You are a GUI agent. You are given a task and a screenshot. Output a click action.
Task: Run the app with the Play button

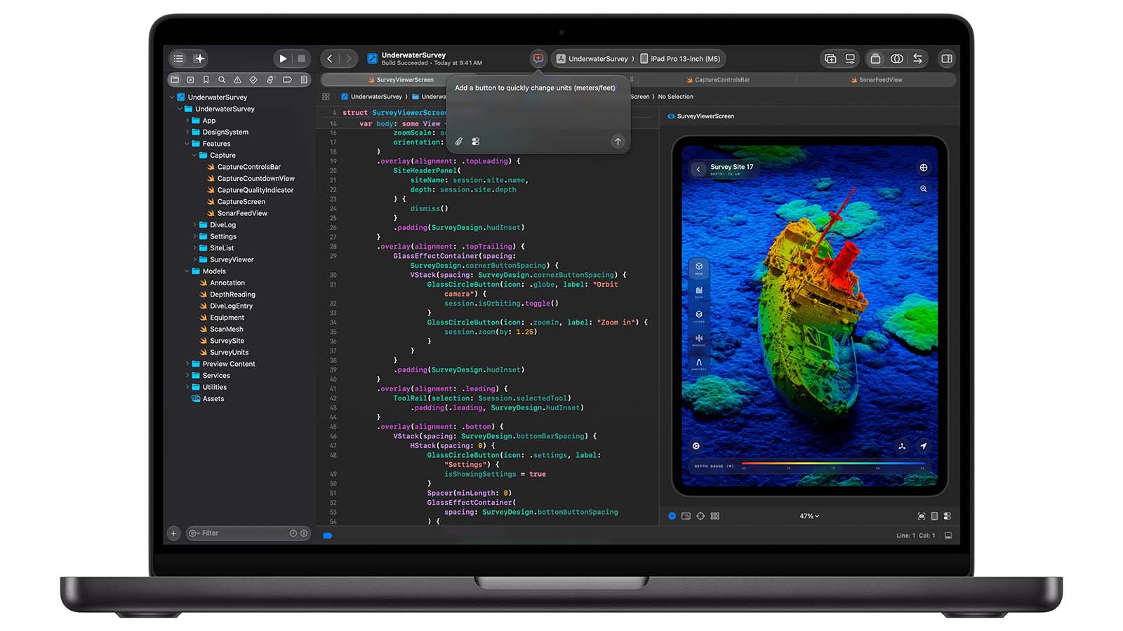(283, 59)
